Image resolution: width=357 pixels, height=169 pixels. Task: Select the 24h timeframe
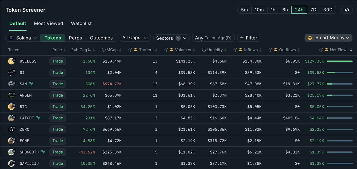coord(299,10)
